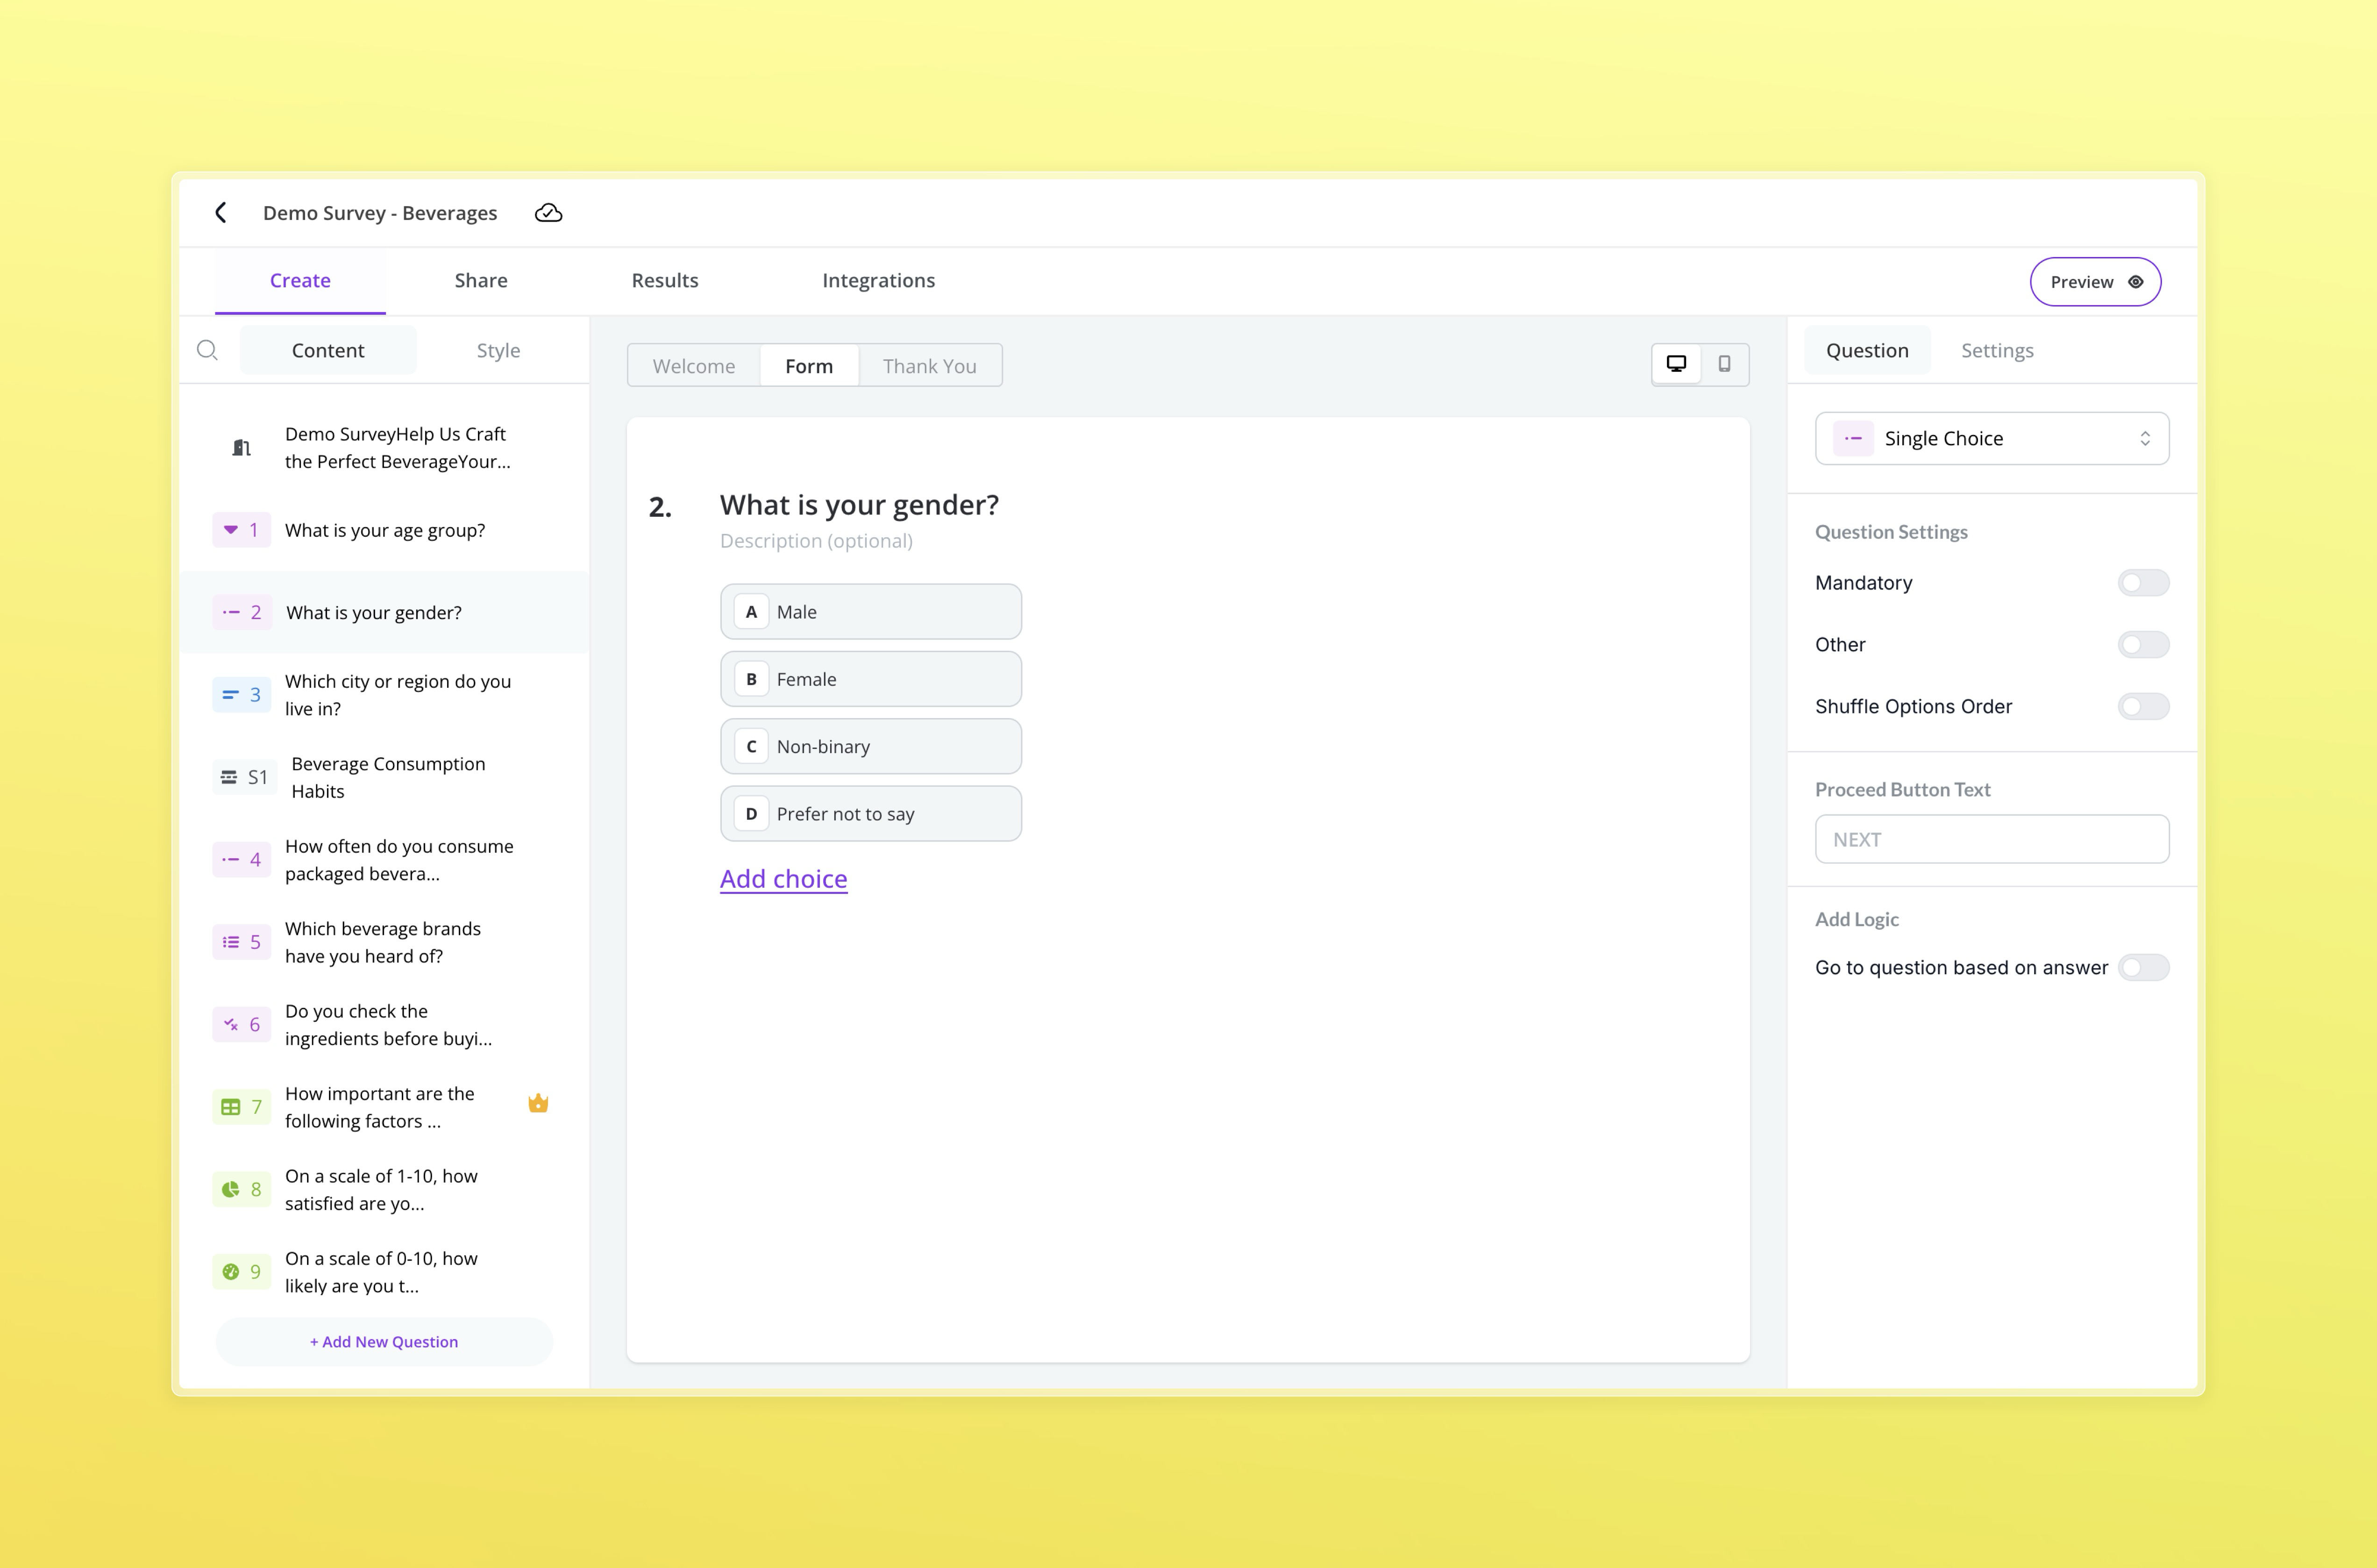
Task: Click question 4 single choice icon
Action: [231, 859]
